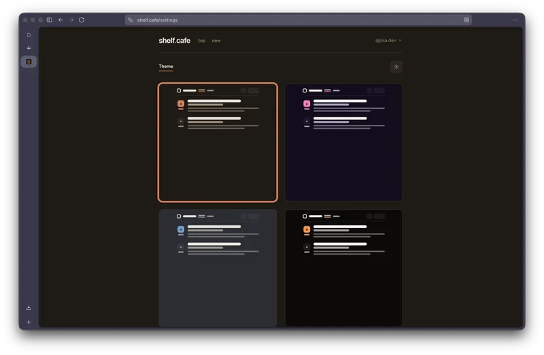Image resolution: width=544 pixels, height=355 pixels.
Task: Open downloads icon in sidebar
Action: (x=29, y=308)
